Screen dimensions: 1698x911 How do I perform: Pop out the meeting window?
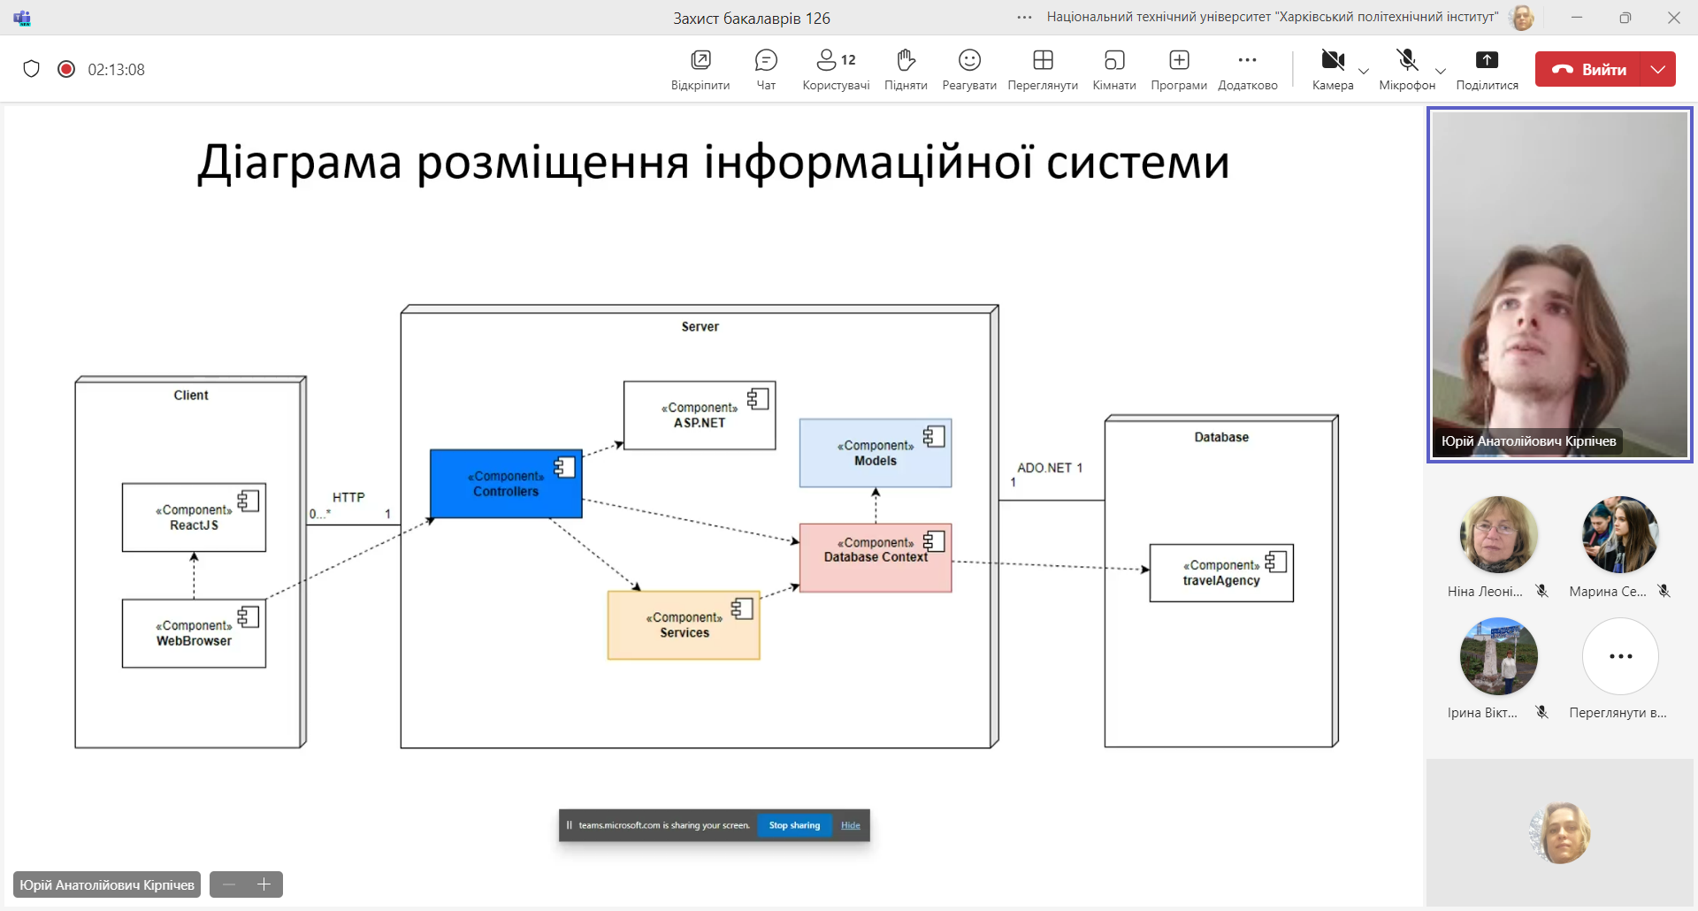click(x=700, y=70)
